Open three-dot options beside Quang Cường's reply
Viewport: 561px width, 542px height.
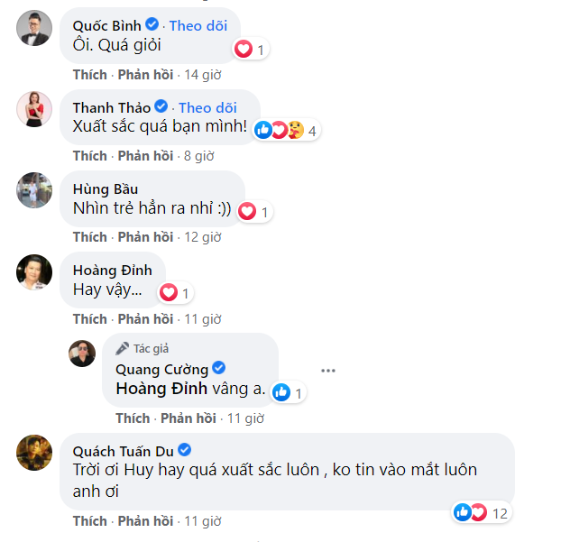(x=328, y=370)
